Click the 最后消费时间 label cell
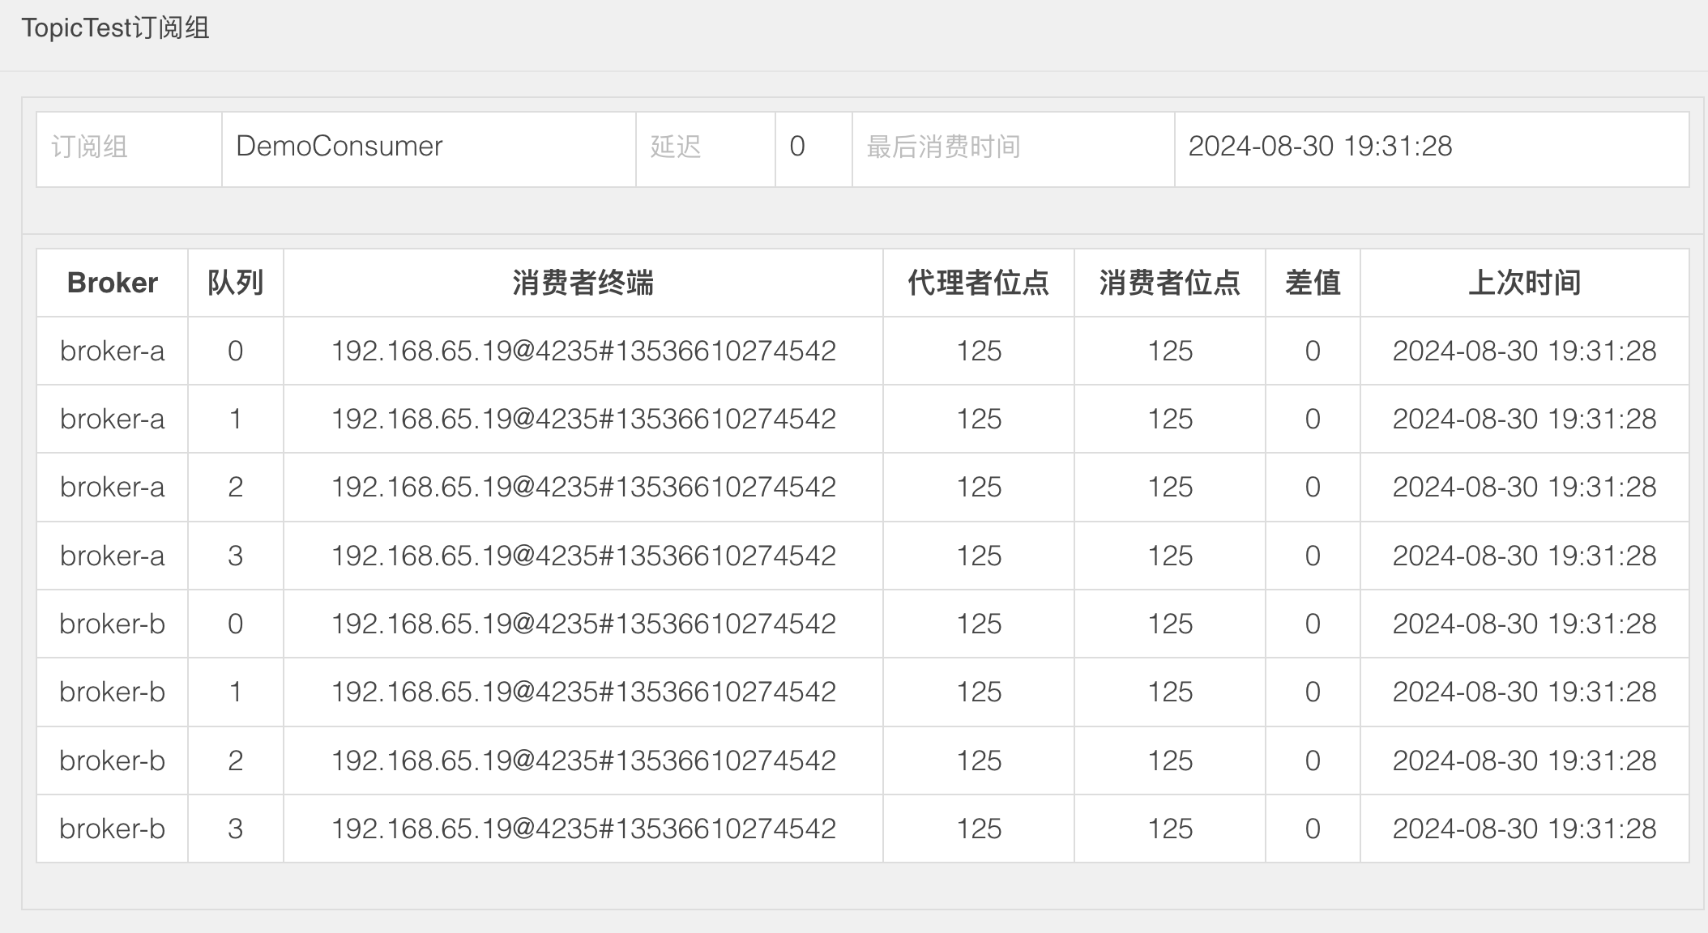Viewport: 1708px width, 933px height. [x=943, y=147]
